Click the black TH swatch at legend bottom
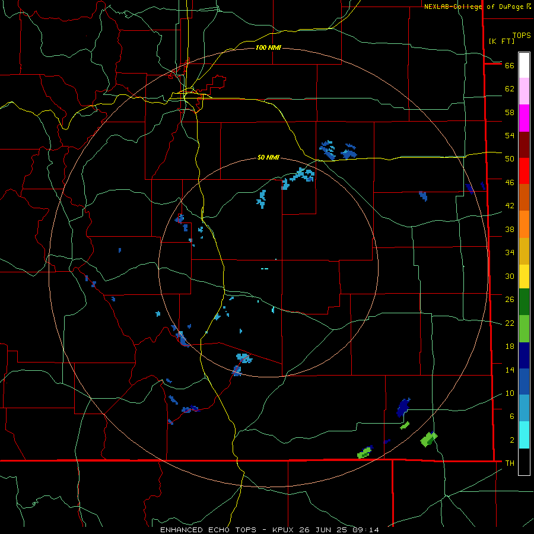 pos(524,462)
